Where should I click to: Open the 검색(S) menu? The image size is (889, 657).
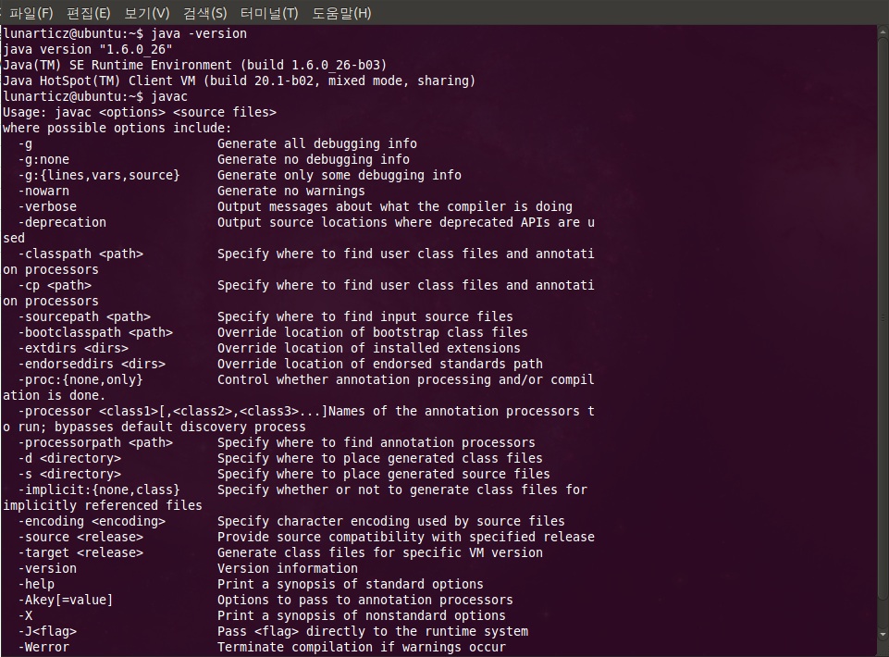(x=204, y=13)
